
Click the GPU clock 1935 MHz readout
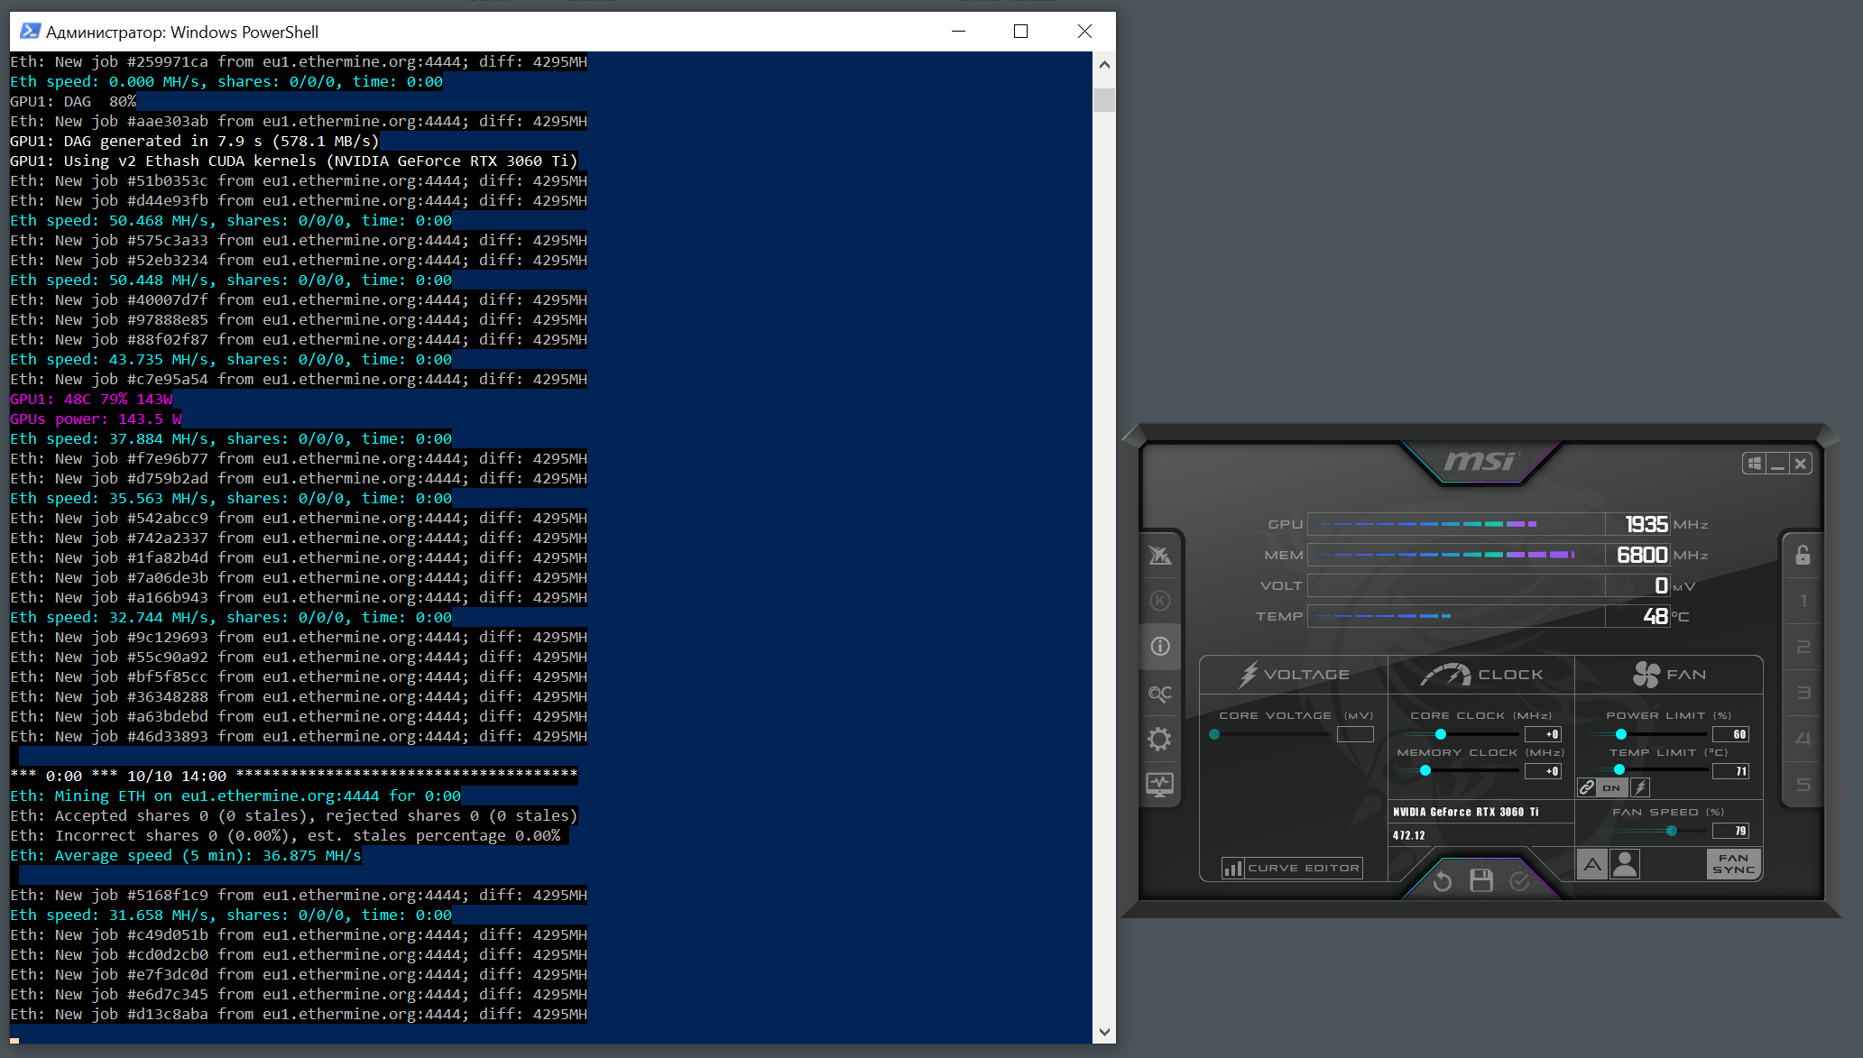click(1646, 524)
